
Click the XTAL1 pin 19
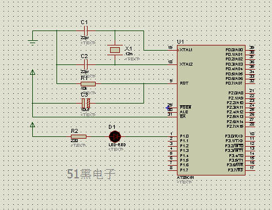click(172, 50)
